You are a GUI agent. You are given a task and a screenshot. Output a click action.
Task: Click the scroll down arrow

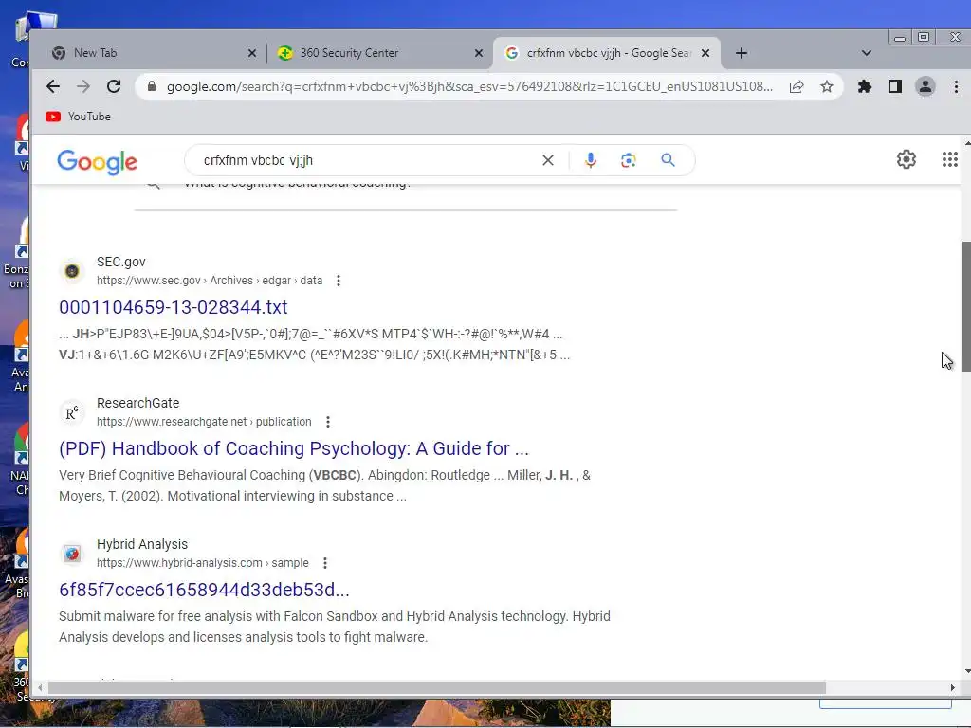click(x=966, y=671)
